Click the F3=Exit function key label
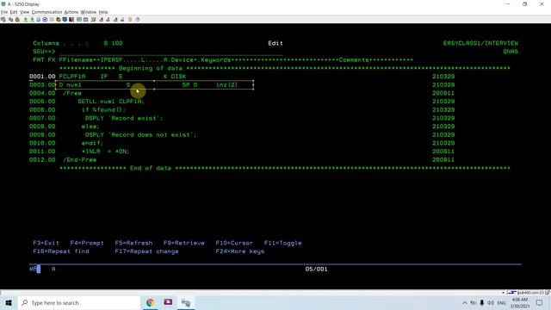 tap(46, 243)
